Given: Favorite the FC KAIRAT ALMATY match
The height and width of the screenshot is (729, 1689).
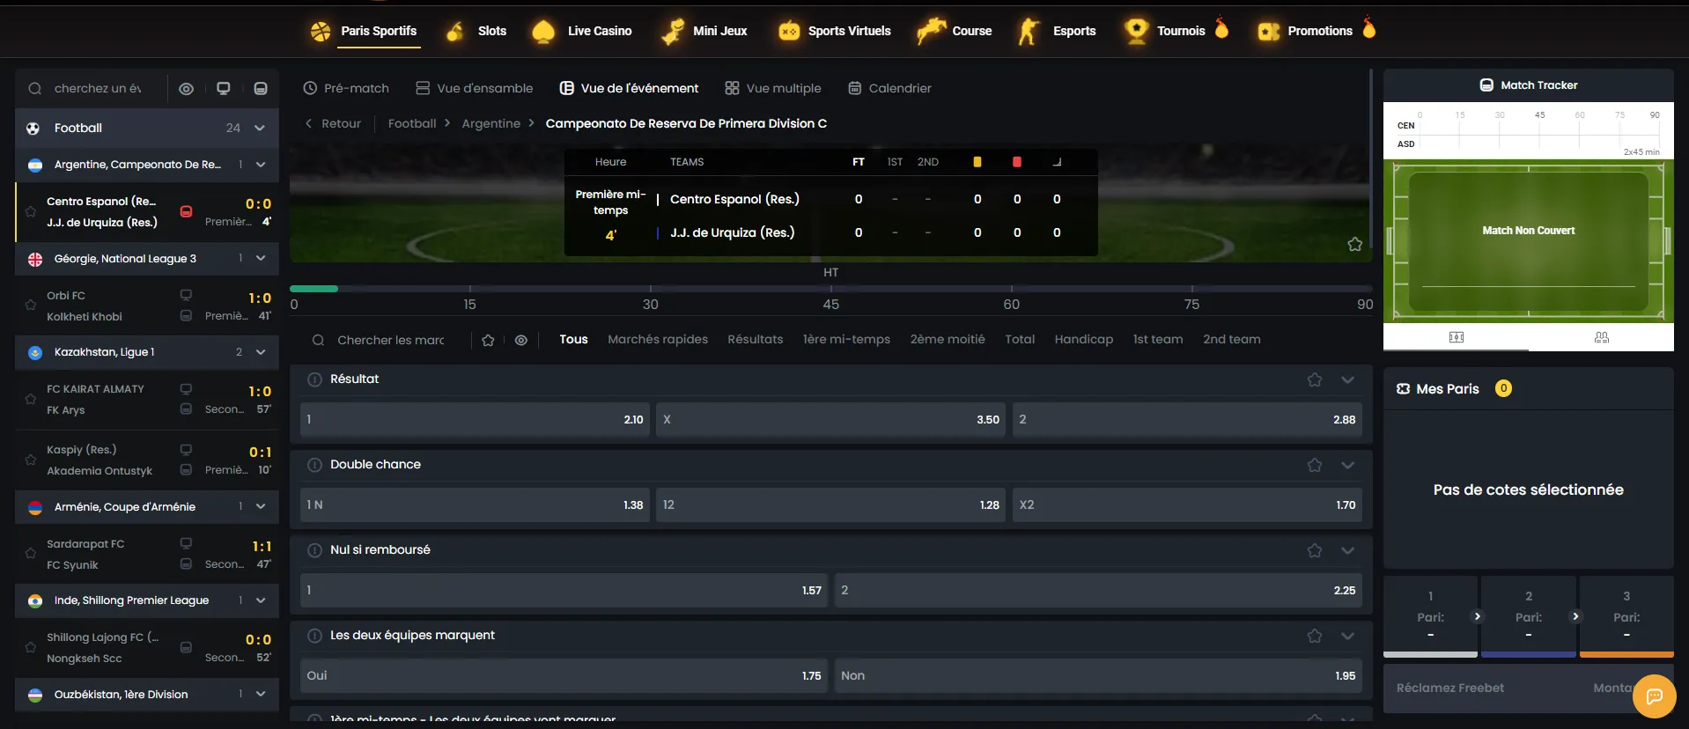Looking at the screenshot, I should click(x=31, y=399).
